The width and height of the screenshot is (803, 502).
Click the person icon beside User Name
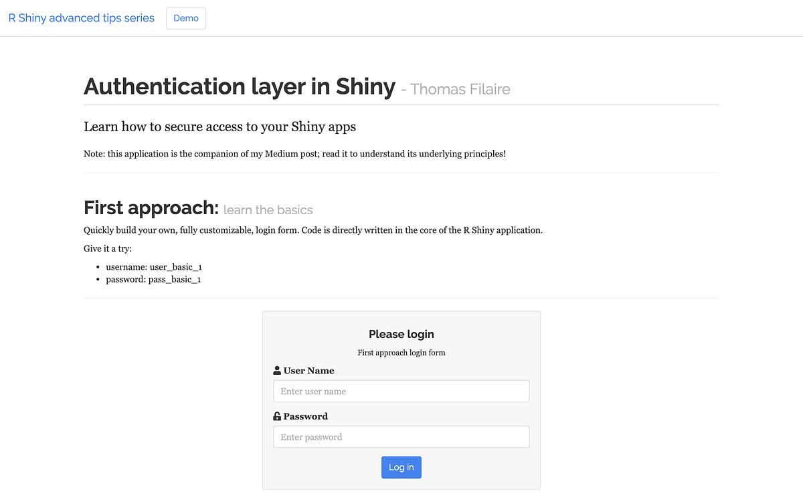tap(277, 370)
